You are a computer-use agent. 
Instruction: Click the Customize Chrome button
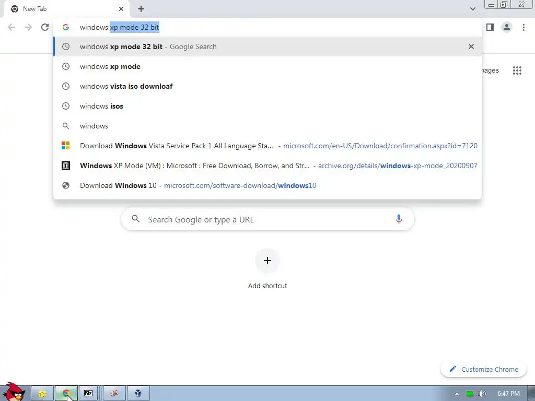coord(483,369)
